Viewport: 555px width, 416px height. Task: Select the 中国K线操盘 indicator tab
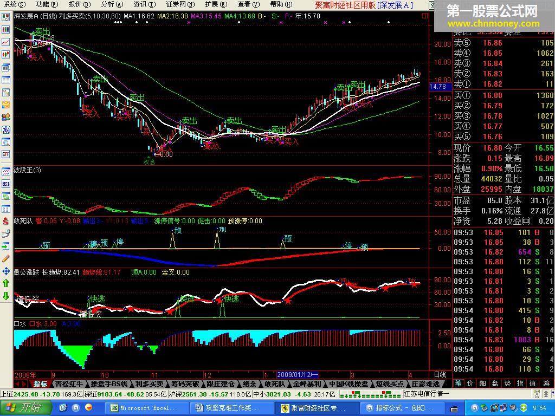click(349, 384)
